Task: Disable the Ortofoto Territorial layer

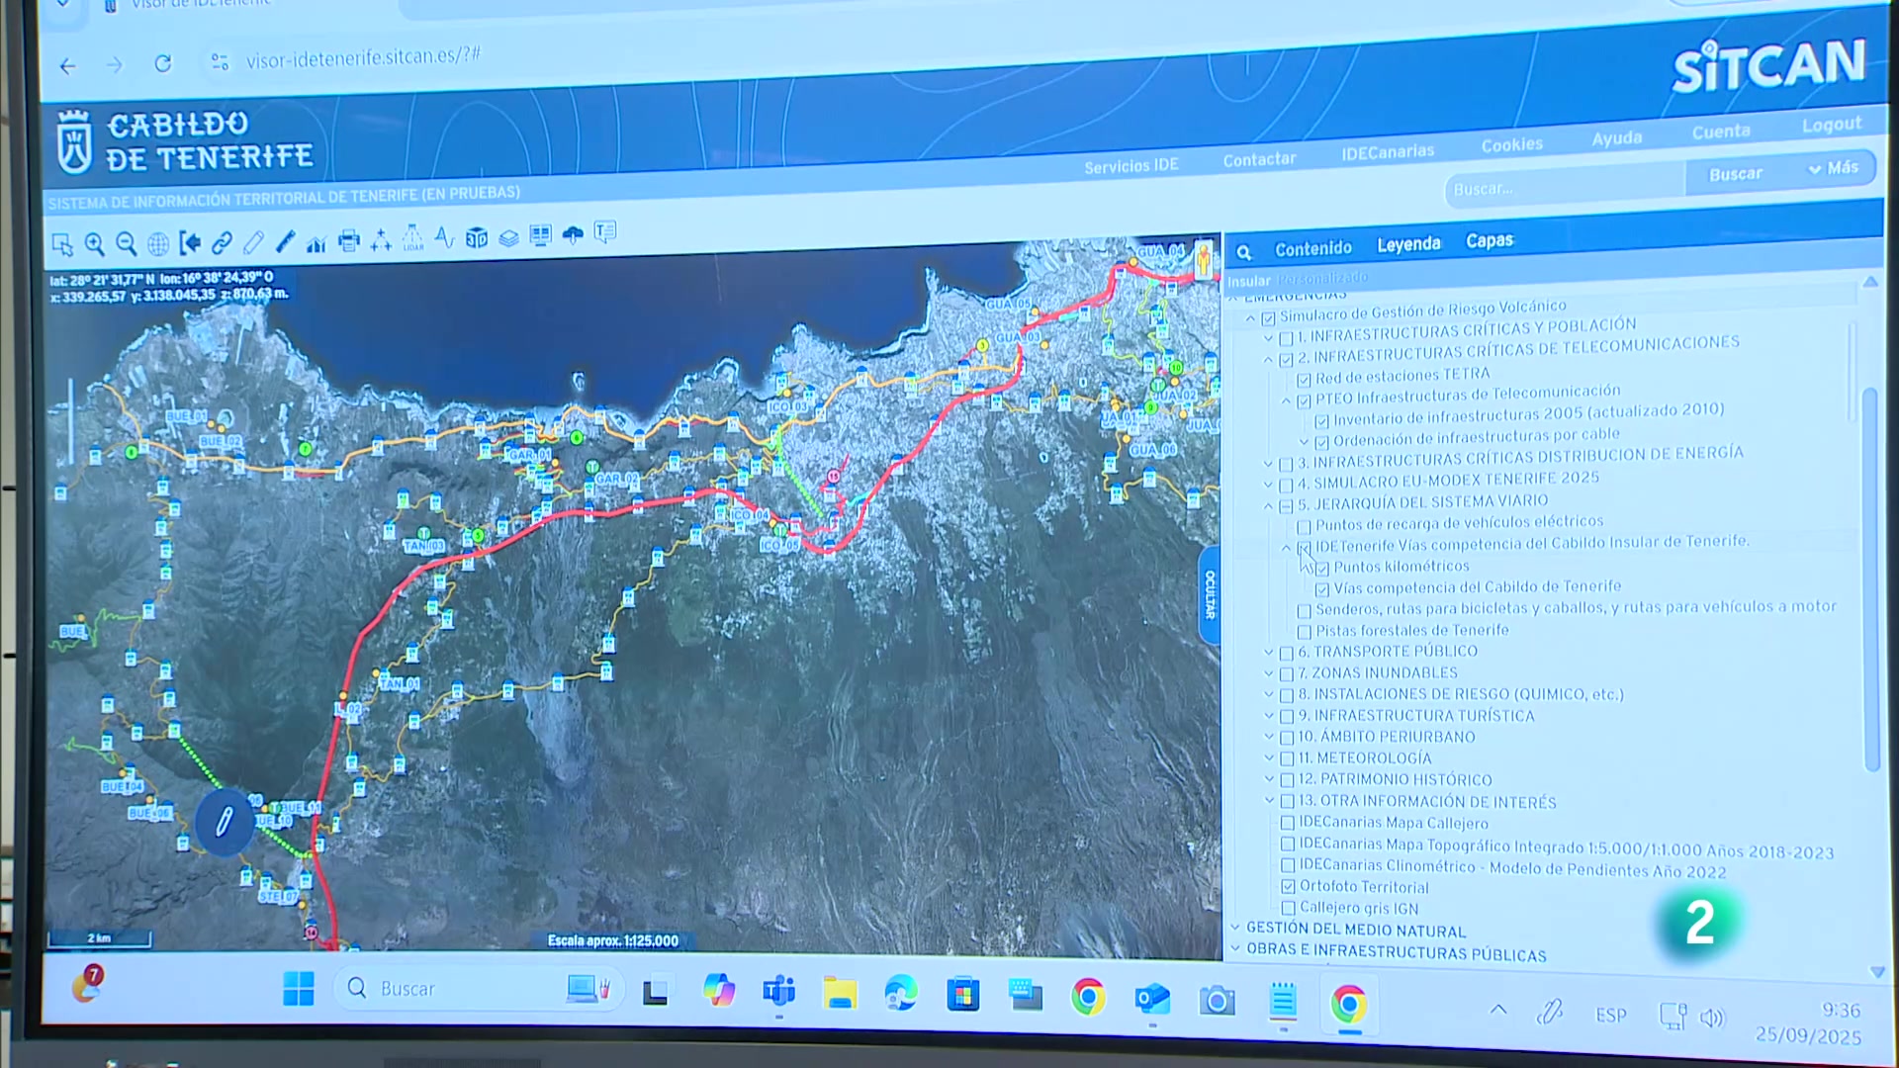Action: [x=1288, y=887]
